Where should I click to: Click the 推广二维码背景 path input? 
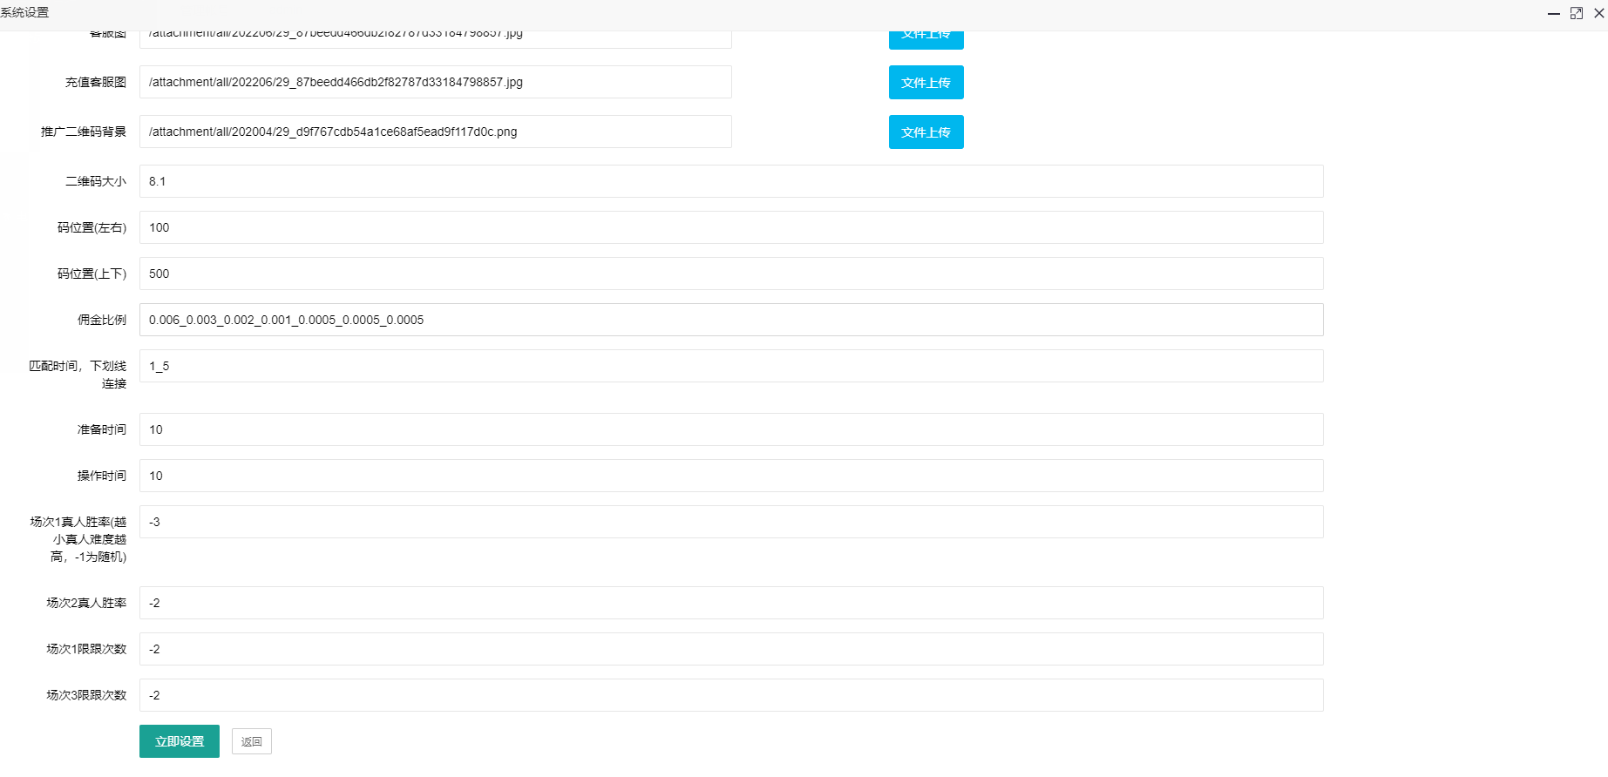pos(435,132)
